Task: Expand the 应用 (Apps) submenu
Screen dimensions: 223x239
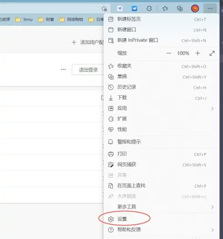Action: tap(161, 108)
